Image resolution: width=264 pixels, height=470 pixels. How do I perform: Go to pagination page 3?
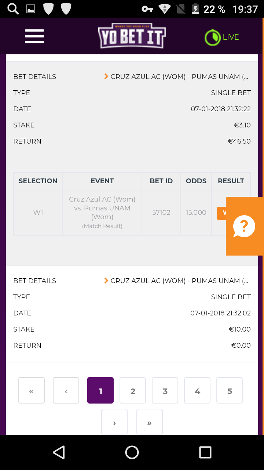point(165,390)
